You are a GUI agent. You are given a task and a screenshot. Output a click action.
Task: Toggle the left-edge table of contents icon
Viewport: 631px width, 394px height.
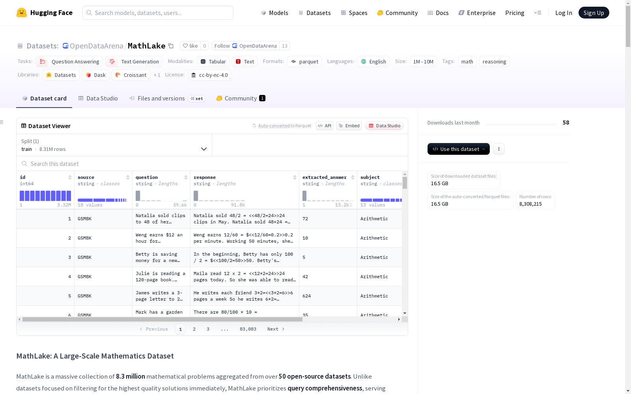pyautogui.click(x=2, y=122)
